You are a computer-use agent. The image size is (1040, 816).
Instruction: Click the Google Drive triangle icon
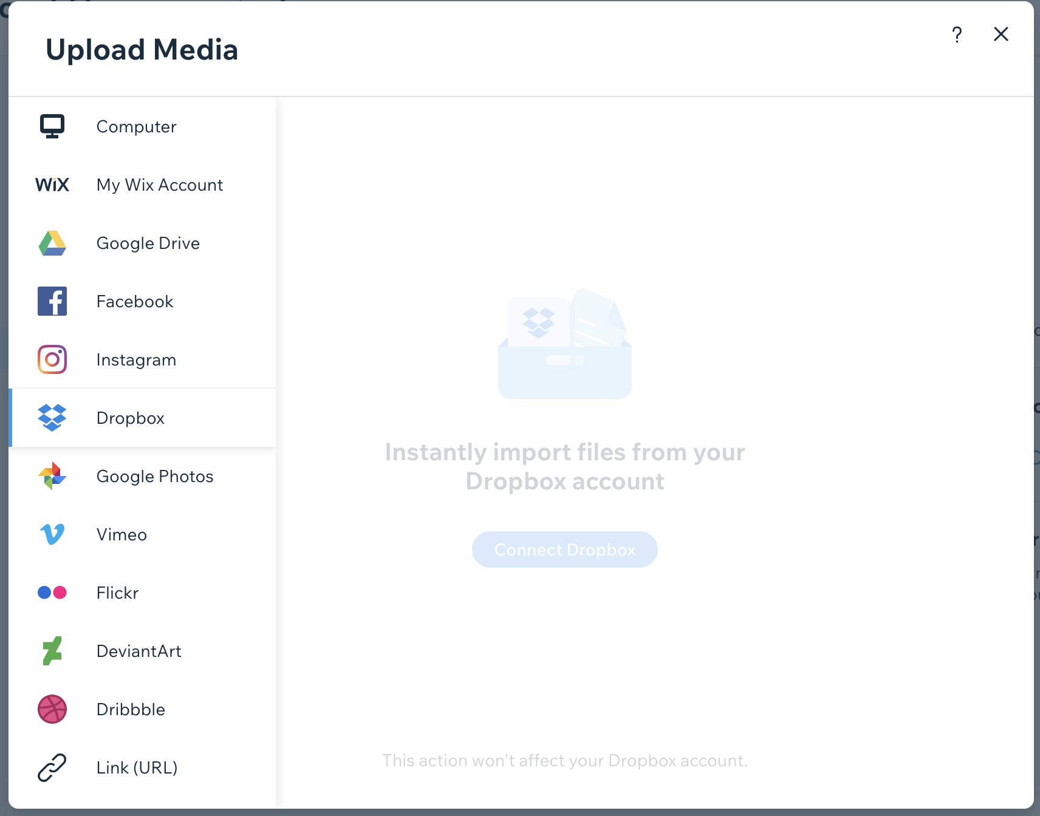[52, 243]
